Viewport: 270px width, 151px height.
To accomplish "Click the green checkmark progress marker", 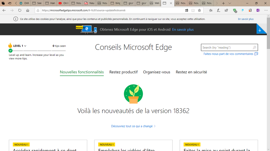I will click(x=11, y=51).
